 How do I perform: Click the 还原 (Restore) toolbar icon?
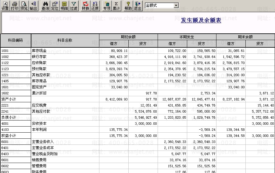95,6
